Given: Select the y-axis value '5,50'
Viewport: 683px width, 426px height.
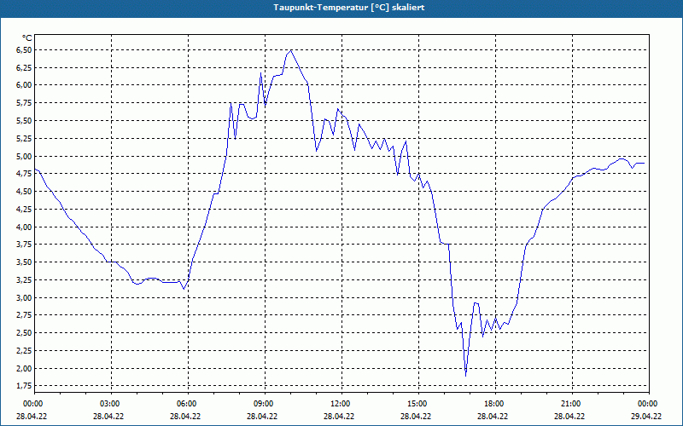Looking at the screenshot, I should point(24,121).
